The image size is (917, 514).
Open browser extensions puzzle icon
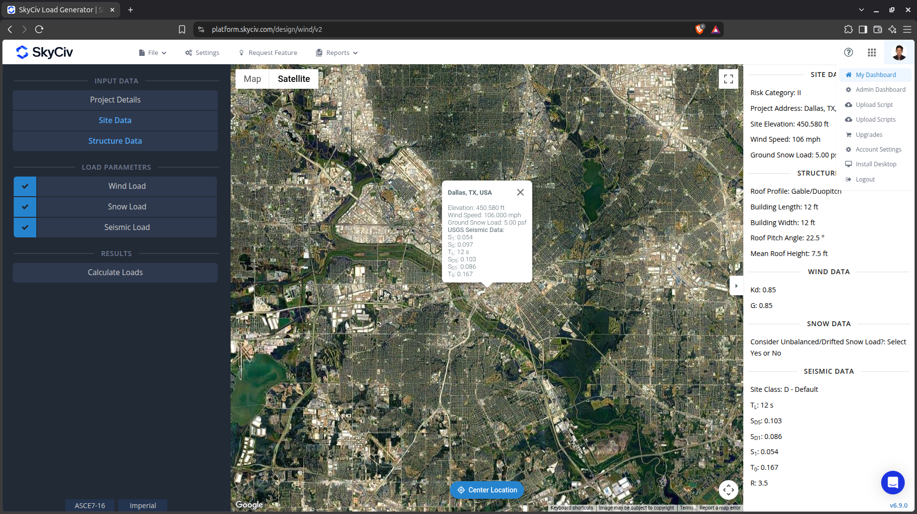(x=848, y=29)
